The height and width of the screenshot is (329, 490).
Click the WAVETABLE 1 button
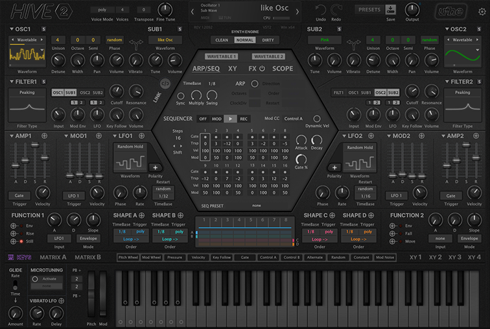tap(221, 56)
